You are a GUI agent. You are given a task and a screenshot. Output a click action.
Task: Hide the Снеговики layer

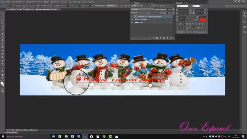click(132, 20)
